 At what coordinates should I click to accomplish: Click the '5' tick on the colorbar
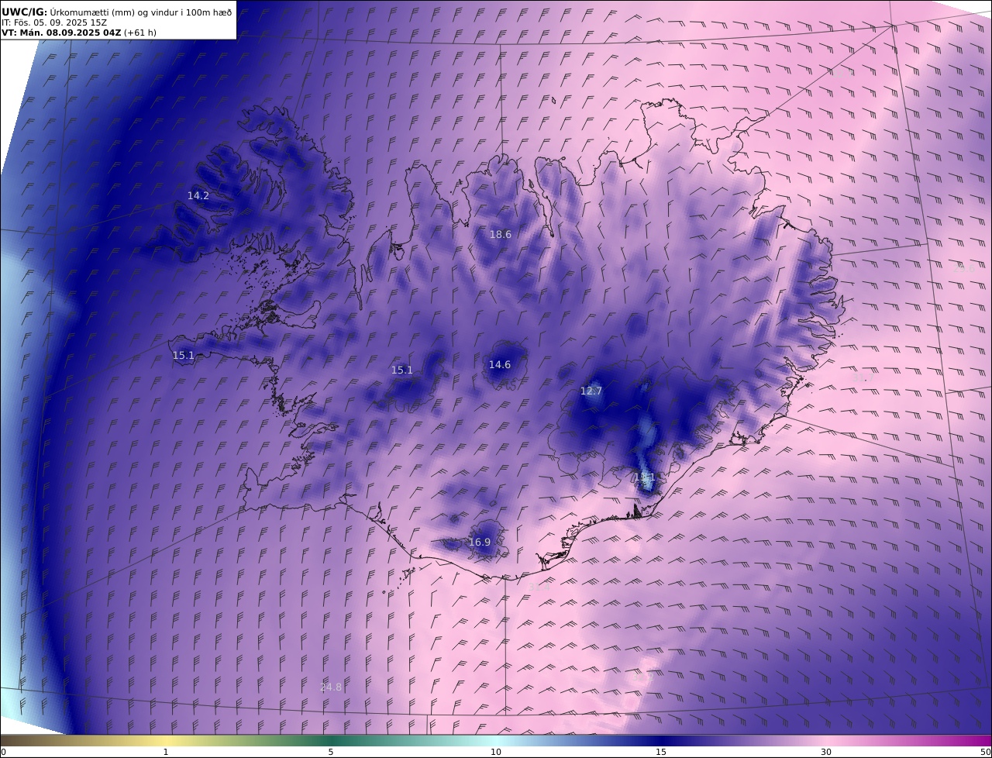(331, 753)
